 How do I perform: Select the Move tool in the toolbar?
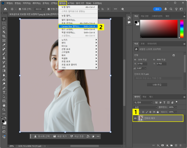click(4, 19)
